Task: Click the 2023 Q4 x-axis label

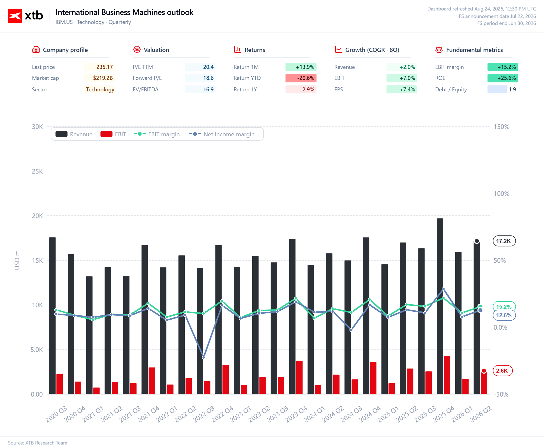Action: click(296, 414)
